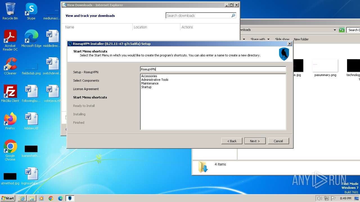Click the volume icon in system tray
The height and width of the screenshot is (202, 360).
click(x=319, y=198)
